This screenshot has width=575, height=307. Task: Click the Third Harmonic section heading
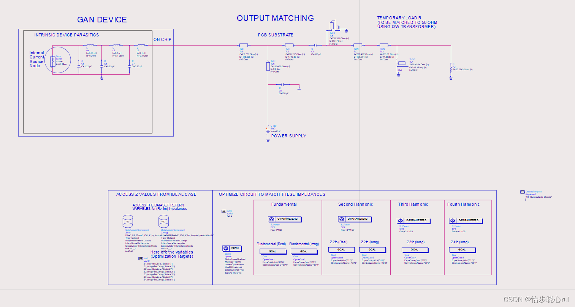(413, 204)
